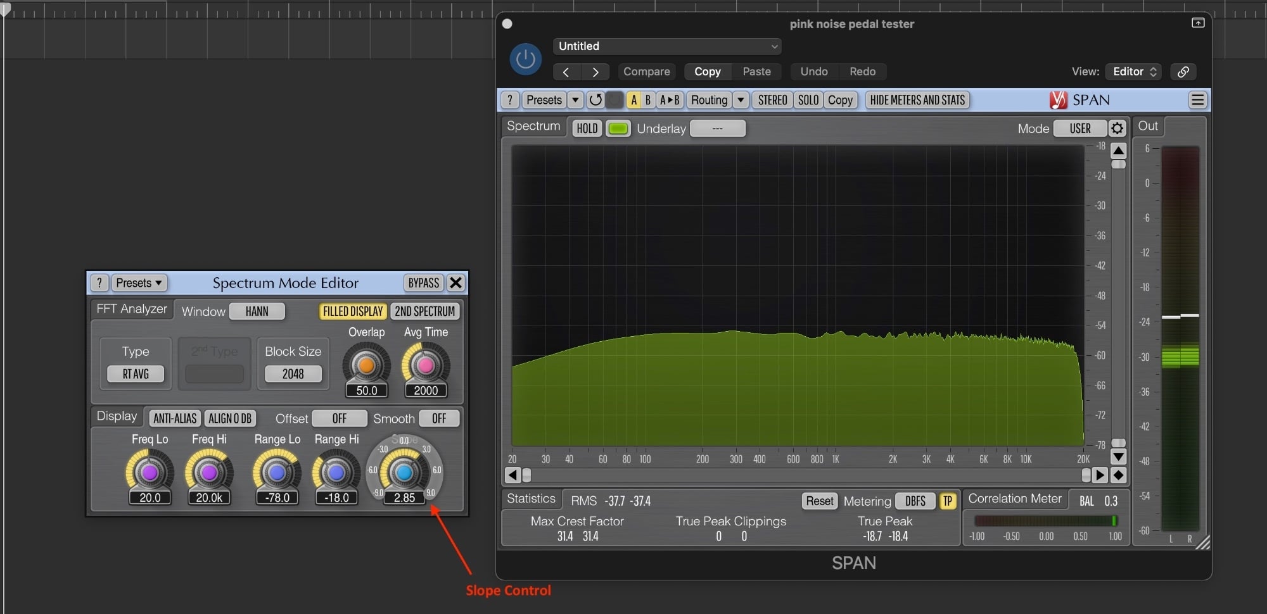
Task: Click the orange Overlap knob
Action: (366, 365)
